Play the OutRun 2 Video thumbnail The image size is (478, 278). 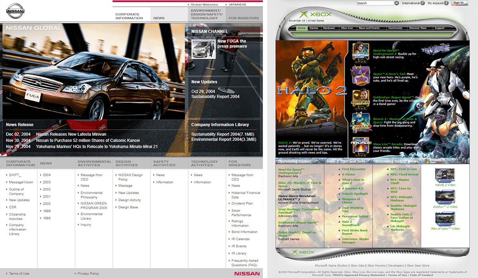click(445, 197)
